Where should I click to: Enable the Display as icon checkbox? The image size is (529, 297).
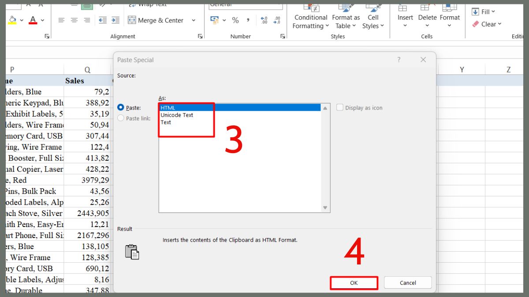coord(340,107)
